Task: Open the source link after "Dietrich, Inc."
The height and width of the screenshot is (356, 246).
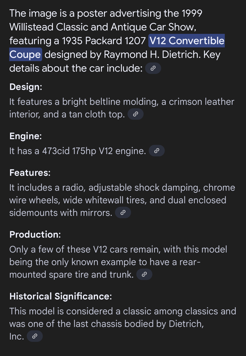Action: click(35, 336)
